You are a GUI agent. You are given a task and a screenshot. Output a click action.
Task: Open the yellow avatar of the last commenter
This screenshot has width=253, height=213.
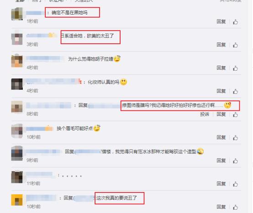pos(17,200)
